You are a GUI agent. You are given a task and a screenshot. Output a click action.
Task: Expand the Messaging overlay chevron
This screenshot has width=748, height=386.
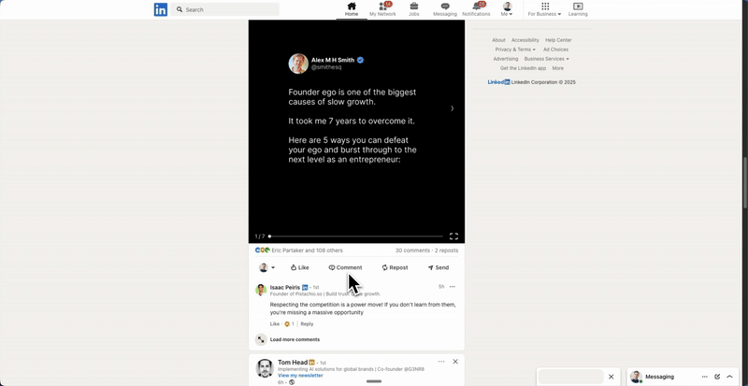pos(729,377)
